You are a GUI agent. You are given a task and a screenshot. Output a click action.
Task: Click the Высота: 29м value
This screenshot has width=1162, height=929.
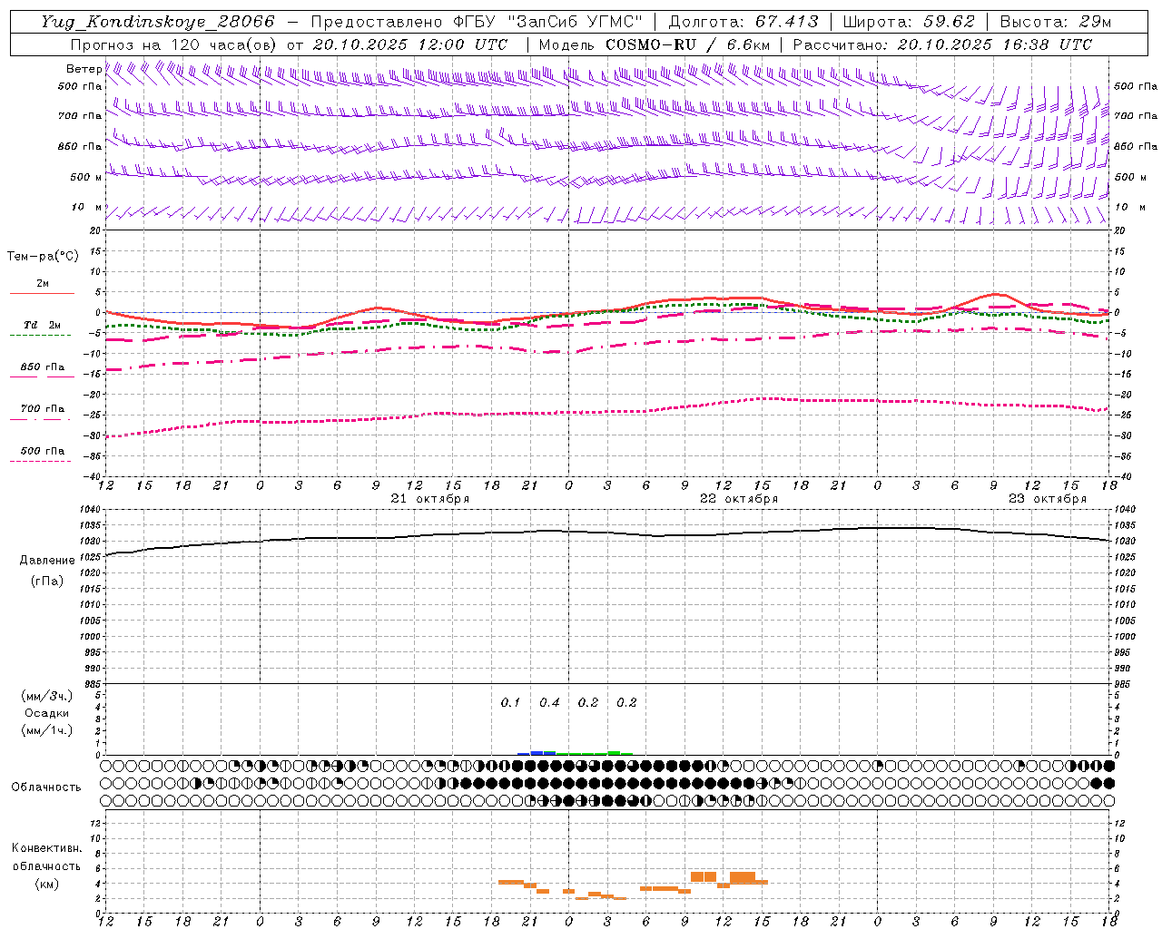(x=1056, y=22)
